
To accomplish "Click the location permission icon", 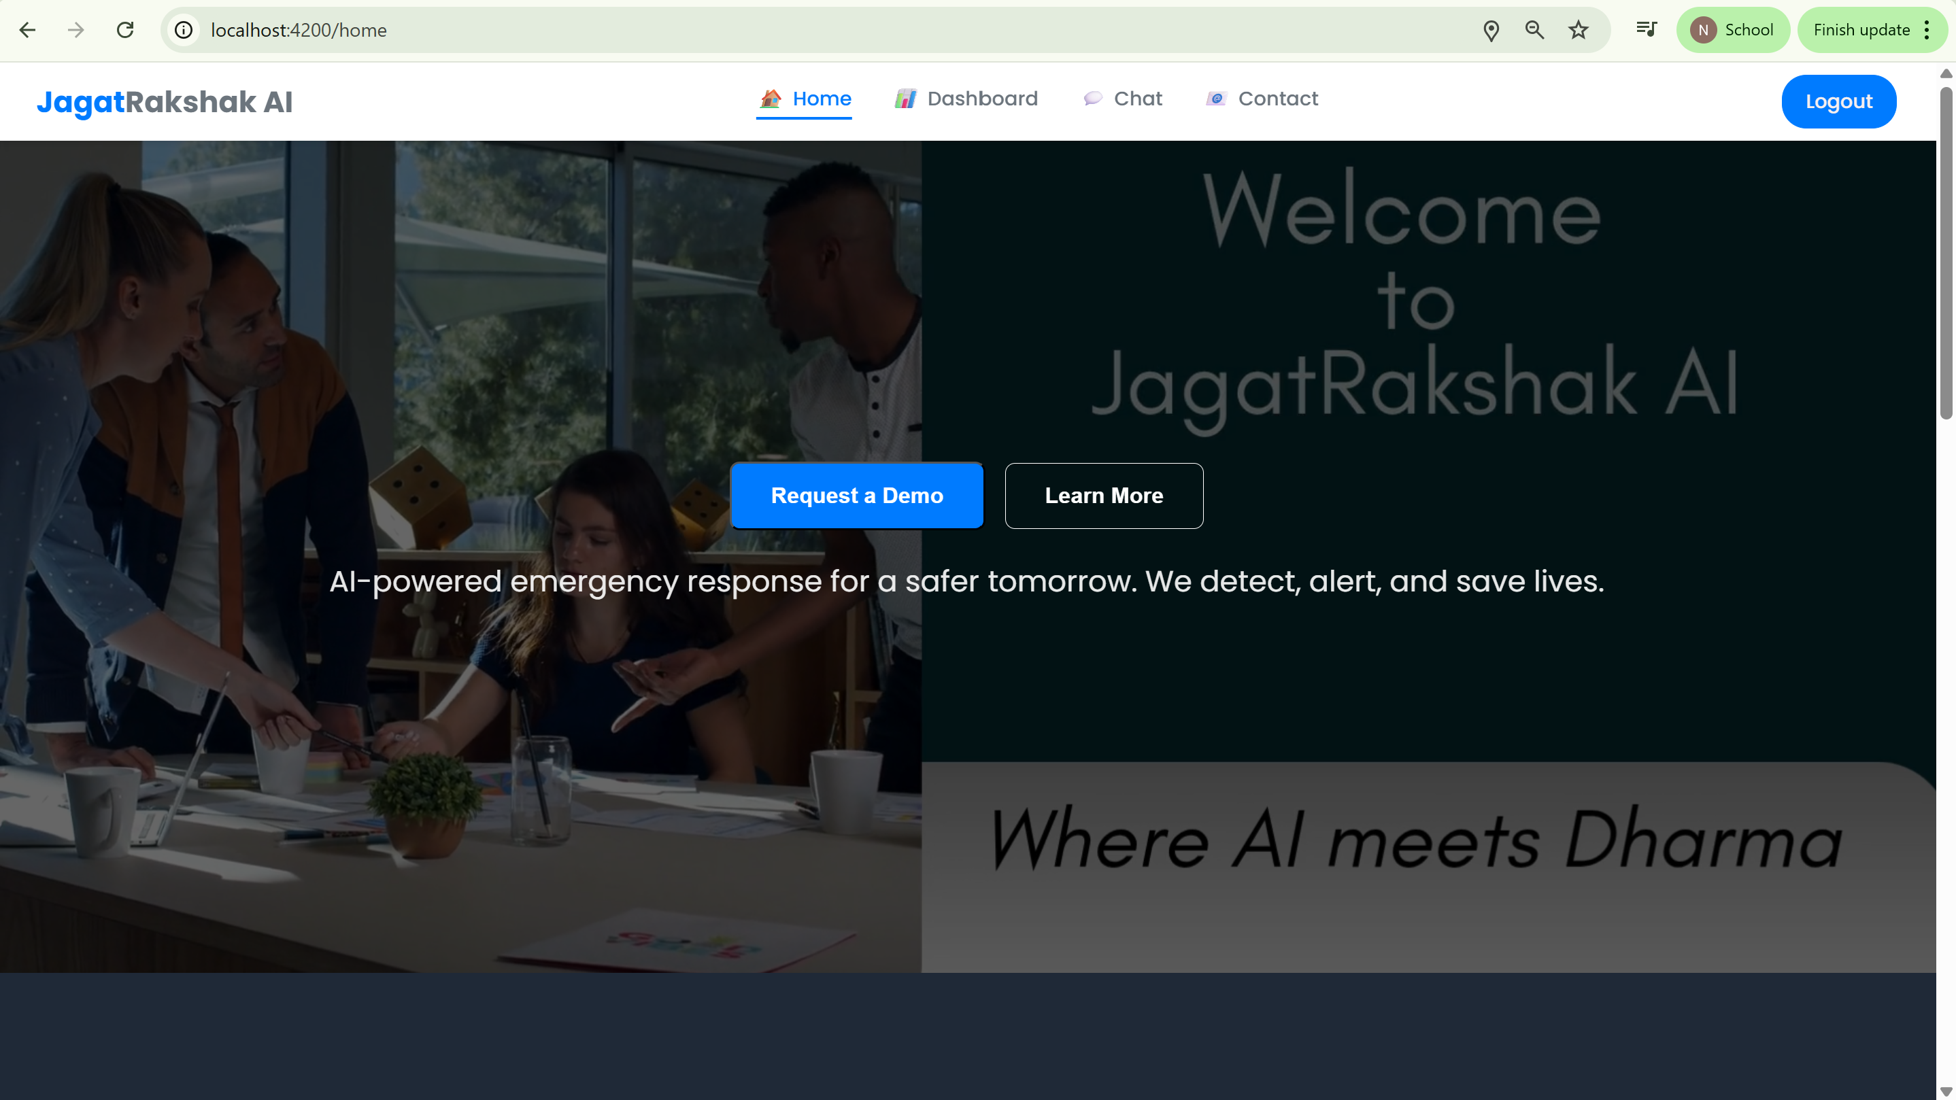I will pyautogui.click(x=1491, y=31).
